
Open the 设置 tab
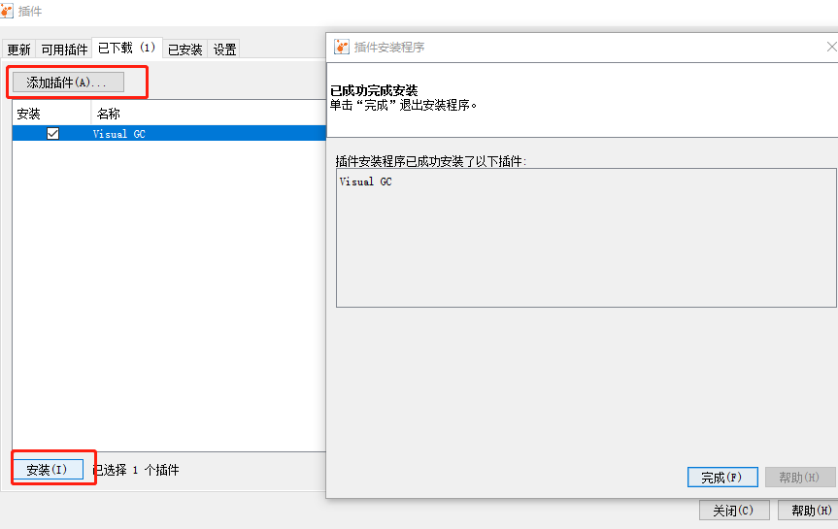click(x=224, y=50)
